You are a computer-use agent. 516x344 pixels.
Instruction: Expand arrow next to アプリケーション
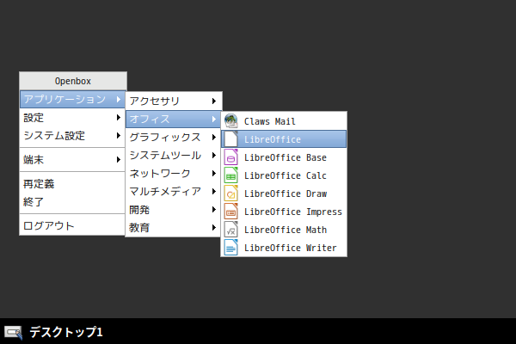(119, 99)
